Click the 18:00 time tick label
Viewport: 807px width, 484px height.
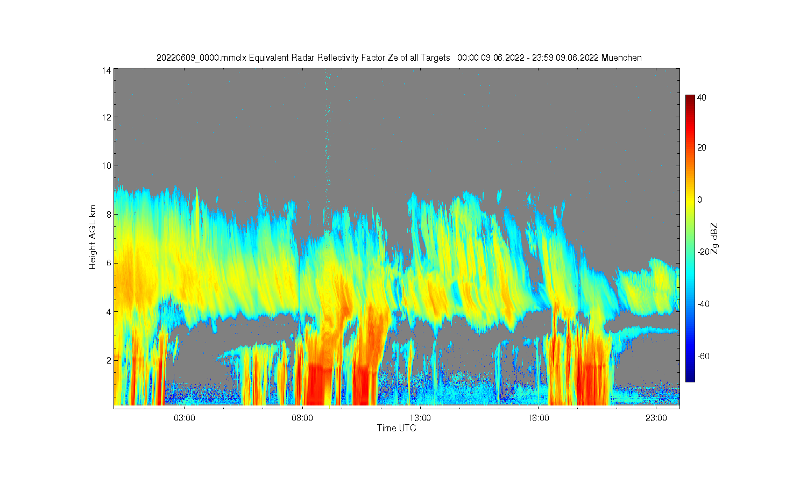pos(538,418)
